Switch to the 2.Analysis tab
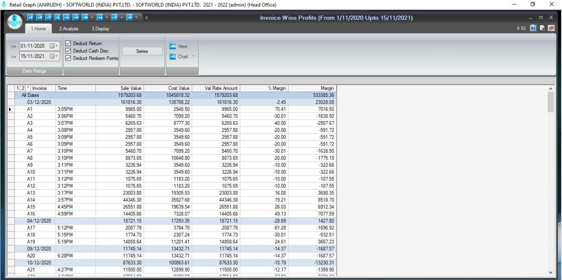 (x=69, y=29)
